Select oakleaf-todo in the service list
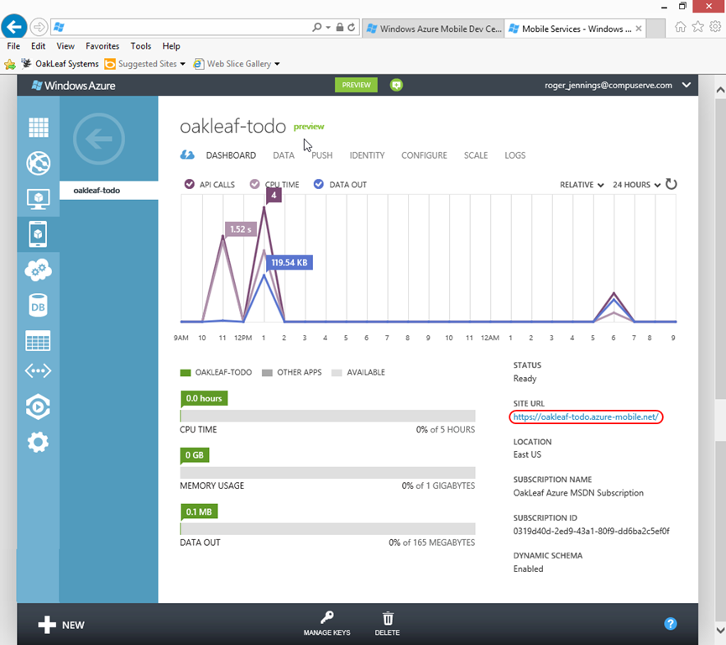Screen dimensions: 726x645 [x=109, y=191]
